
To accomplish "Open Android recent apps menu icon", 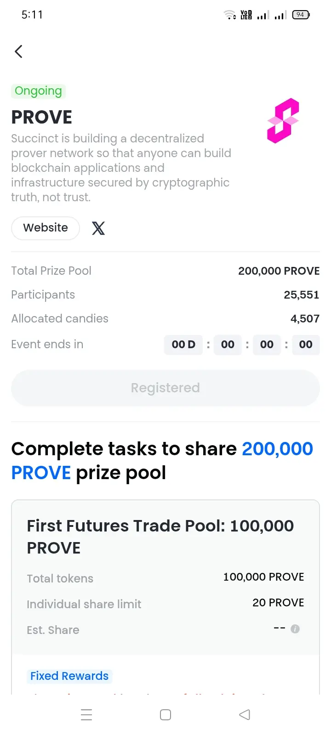I will coord(86,715).
